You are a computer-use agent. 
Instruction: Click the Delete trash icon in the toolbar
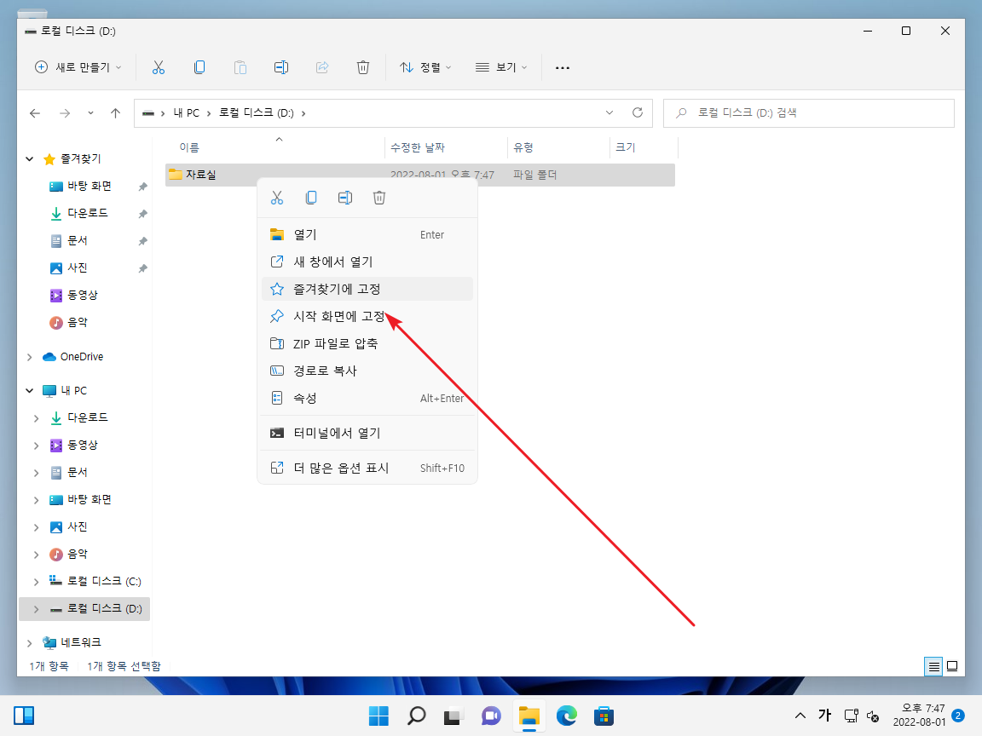[x=362, y=67]
